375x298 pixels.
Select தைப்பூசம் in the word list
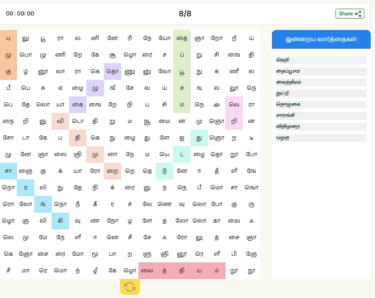tap(288, 71)
